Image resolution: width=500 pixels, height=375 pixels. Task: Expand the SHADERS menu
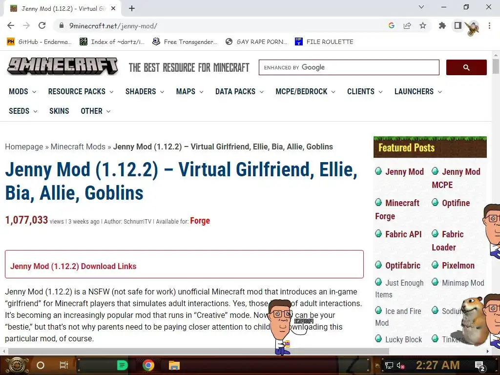pyautogui.click(x=145, y=91)
